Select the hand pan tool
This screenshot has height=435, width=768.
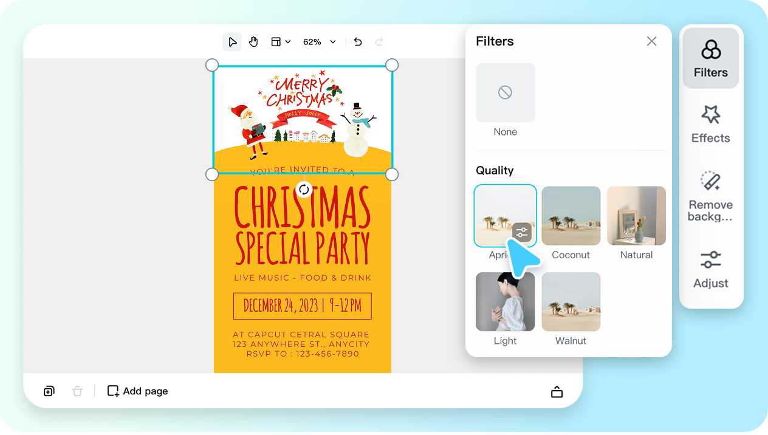click(x=253, y=41)
